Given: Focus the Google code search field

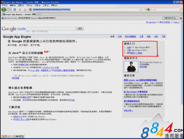Looking at the screenshot, I should tap(51, 29).
